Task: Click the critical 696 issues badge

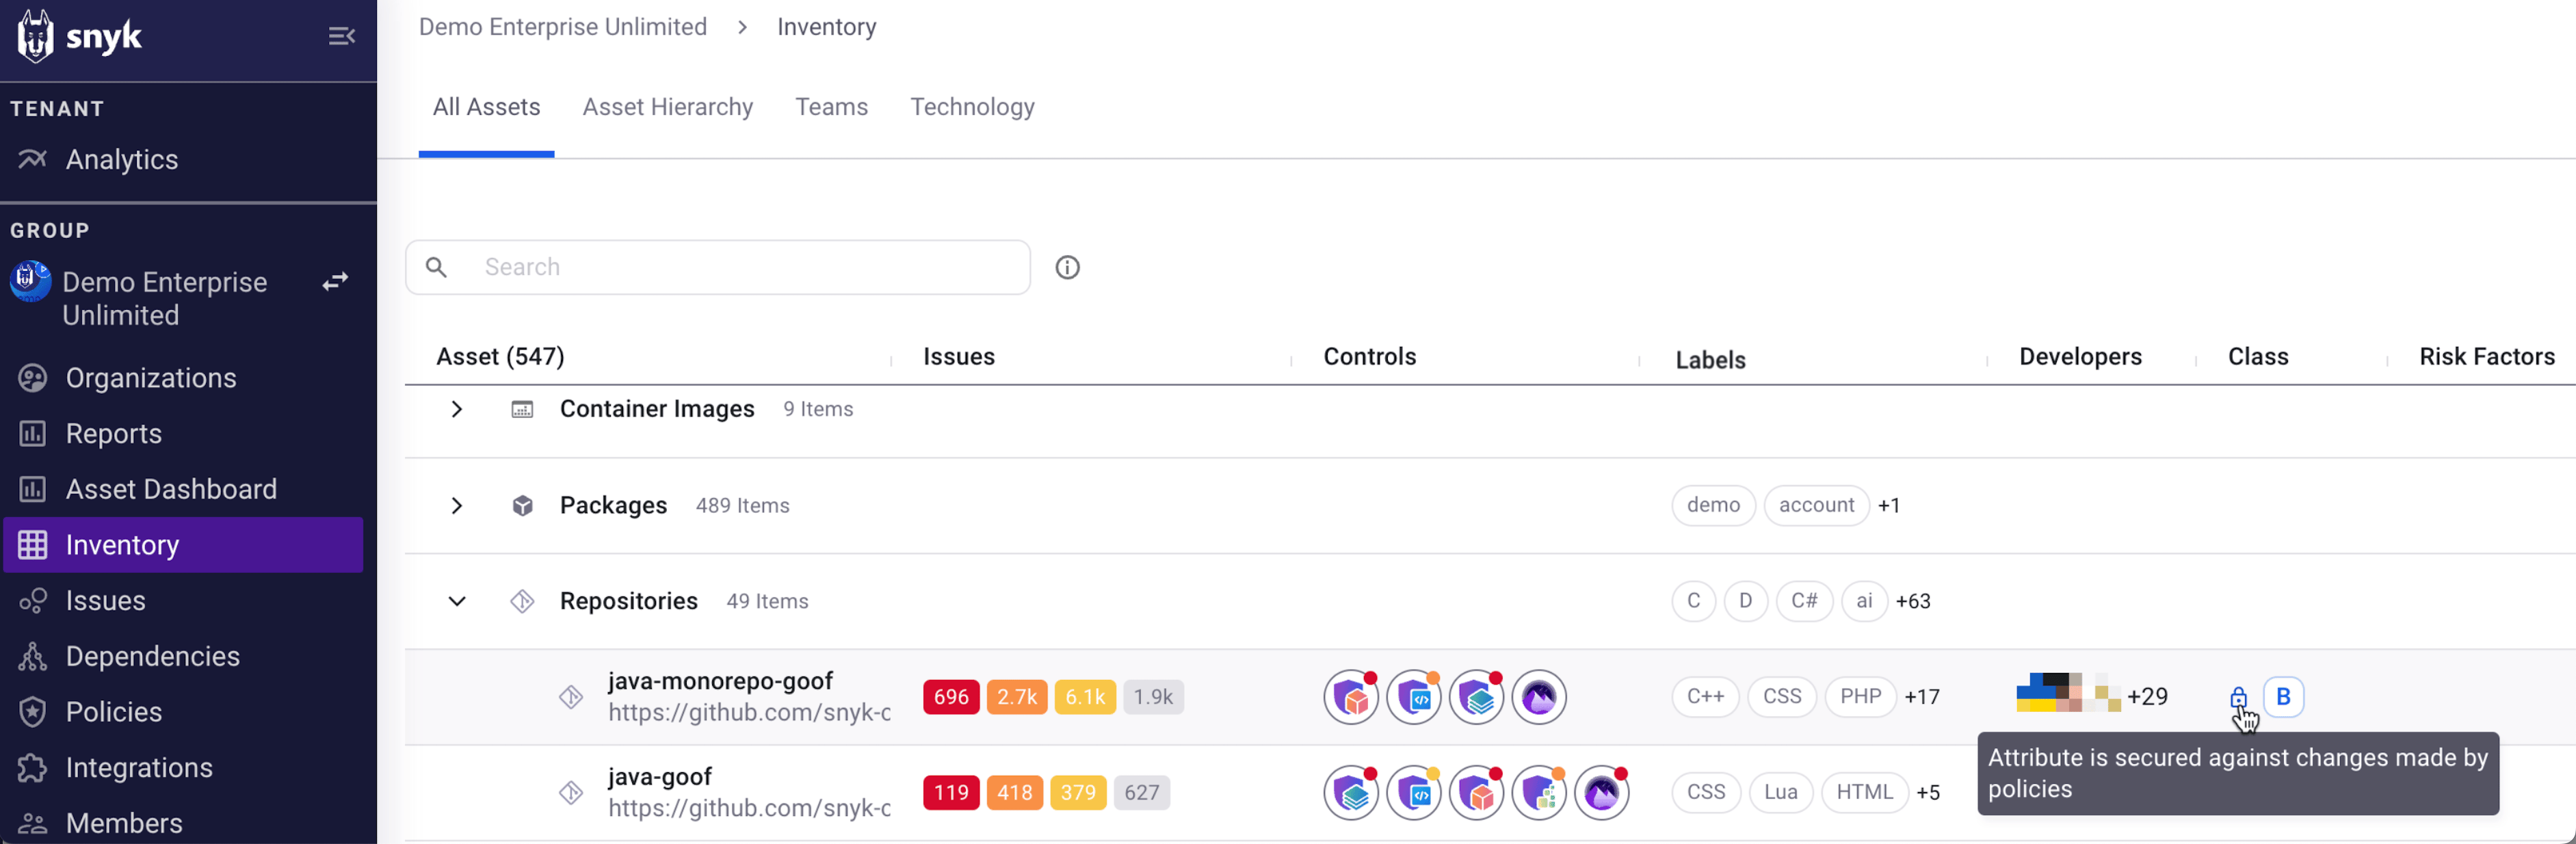Action: [950, 697]
